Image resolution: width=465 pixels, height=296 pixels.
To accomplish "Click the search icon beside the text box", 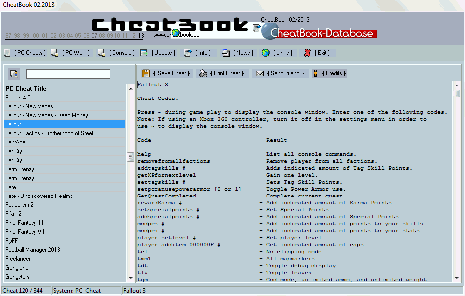I will (x=14, y=74).
